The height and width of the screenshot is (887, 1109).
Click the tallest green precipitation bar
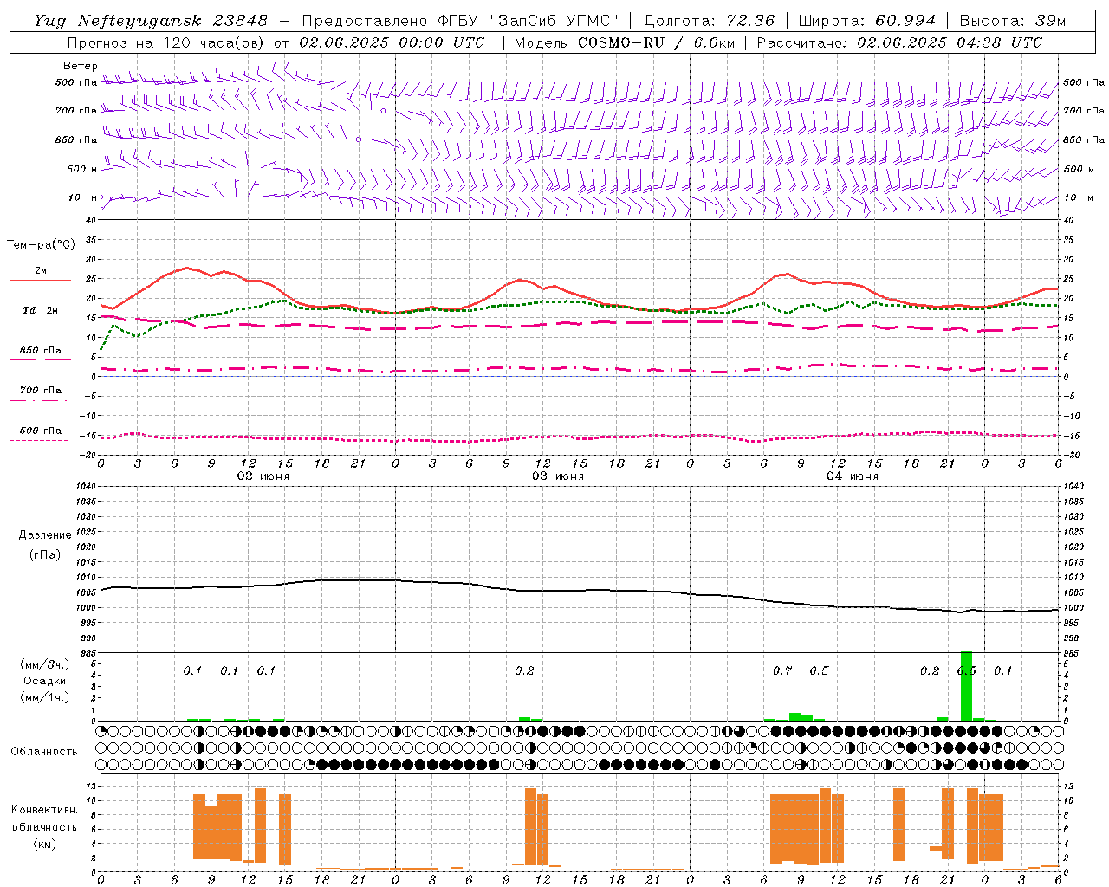tap(966, 686)
